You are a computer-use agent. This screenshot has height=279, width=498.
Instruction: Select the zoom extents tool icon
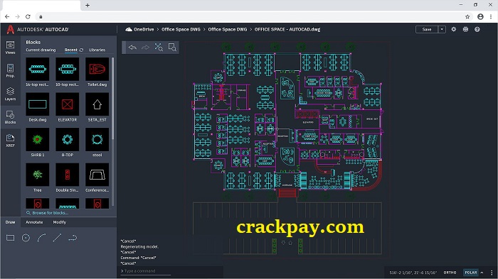coord(159,48)
